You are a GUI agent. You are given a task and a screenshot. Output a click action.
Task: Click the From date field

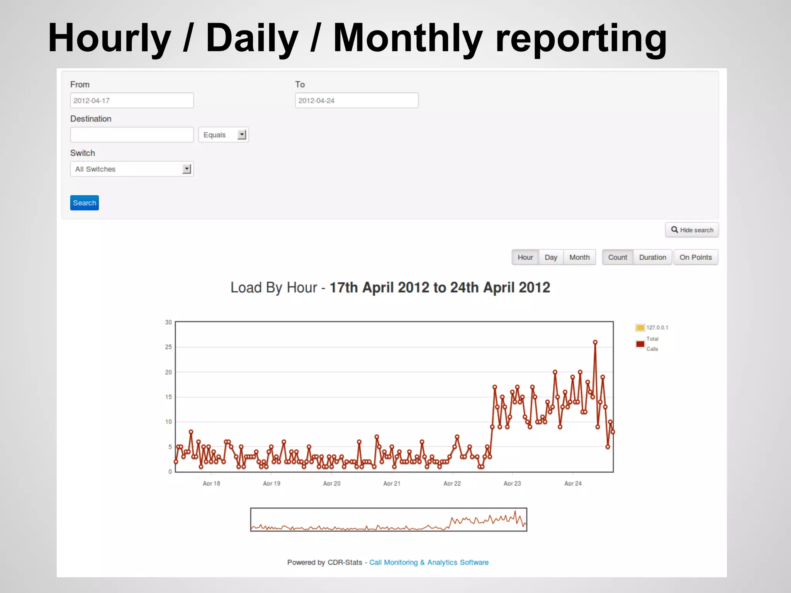click(x=132, y=100)
